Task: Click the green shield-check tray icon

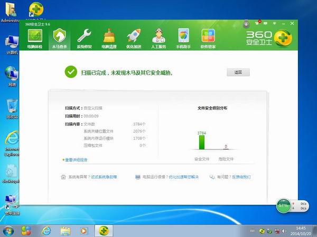Action: (269, 231)
